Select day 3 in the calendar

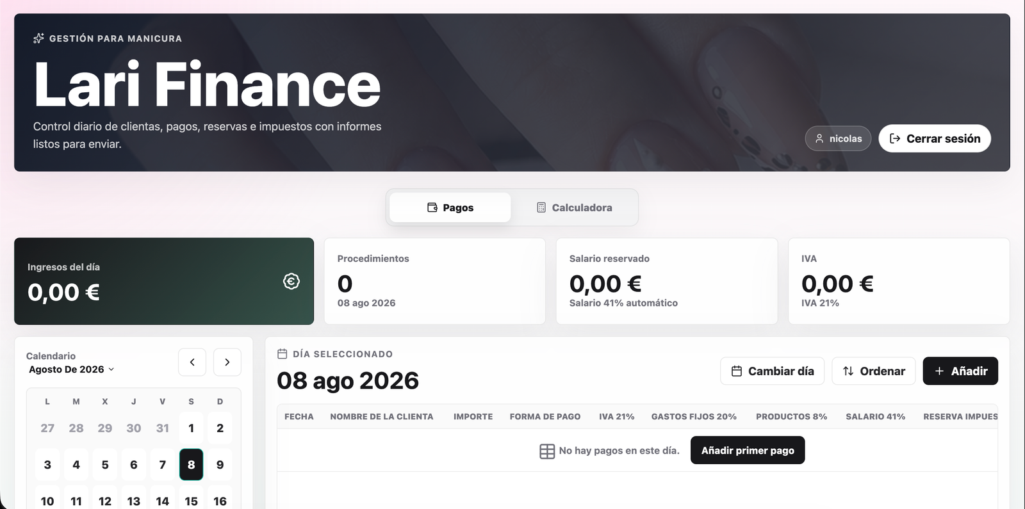47,465
